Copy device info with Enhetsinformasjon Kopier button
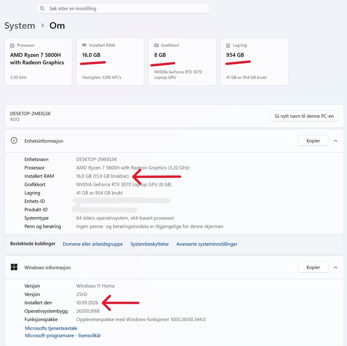The width and height of the screenshot is (347, 346). 313,141
